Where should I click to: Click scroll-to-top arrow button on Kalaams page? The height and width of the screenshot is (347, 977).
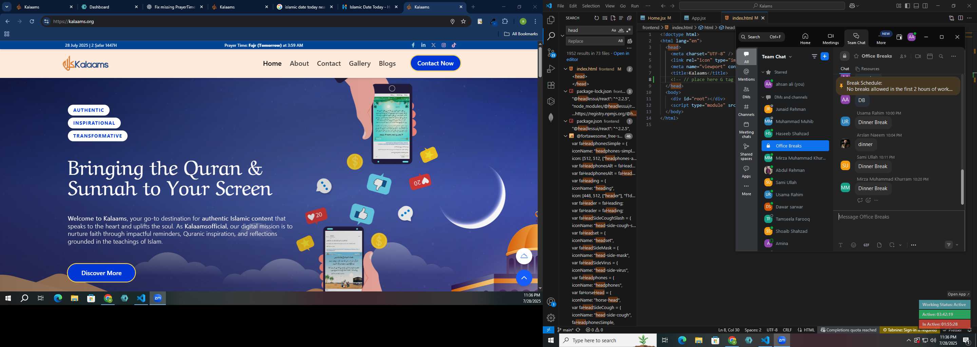tap(524, 278)
